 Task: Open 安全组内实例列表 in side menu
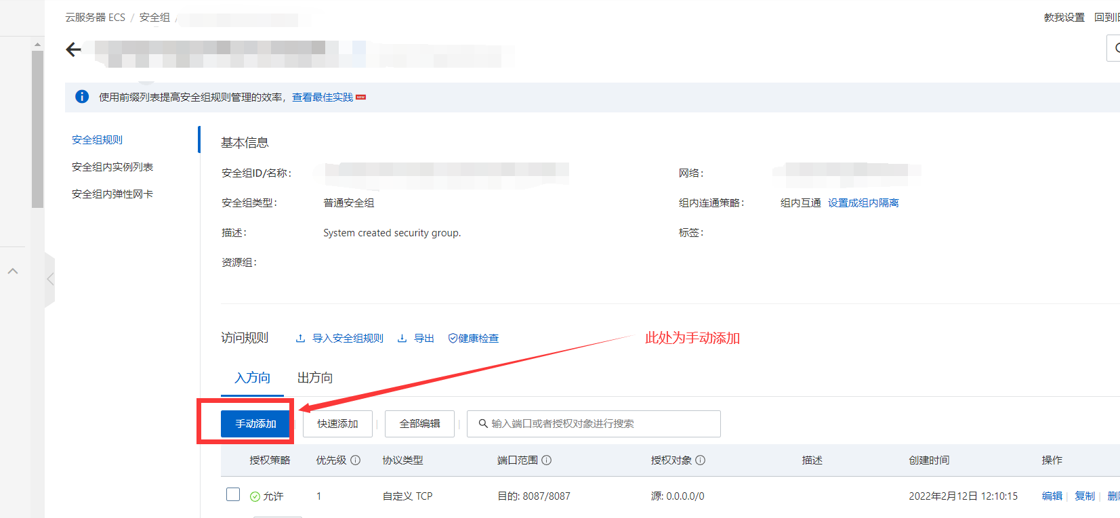point(112,167)
